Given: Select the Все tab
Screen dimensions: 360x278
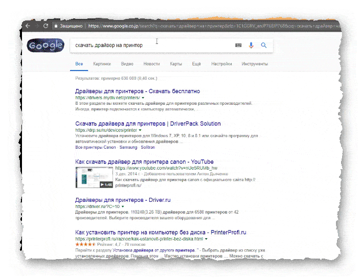Looking at the screenshot, I should [79, 64].
